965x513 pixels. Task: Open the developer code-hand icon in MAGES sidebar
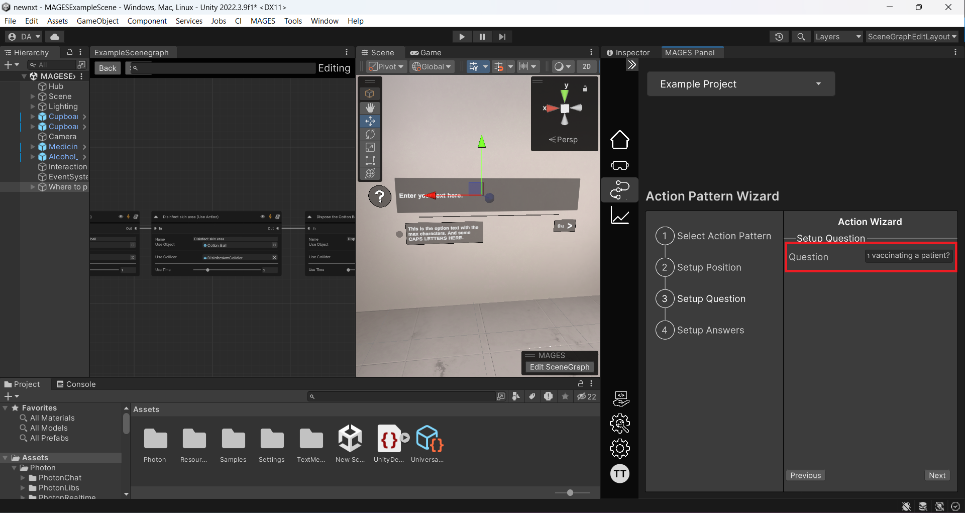tap(621, 398)
